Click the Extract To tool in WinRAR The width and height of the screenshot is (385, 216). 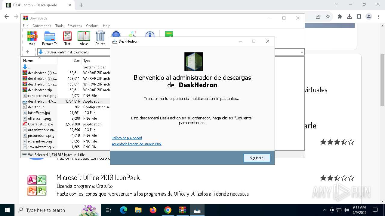coord(50,38)
